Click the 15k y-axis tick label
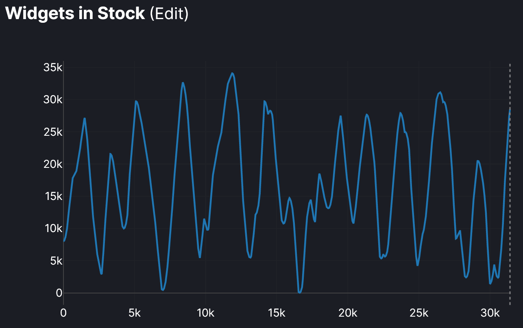 [x=52, y=196]
